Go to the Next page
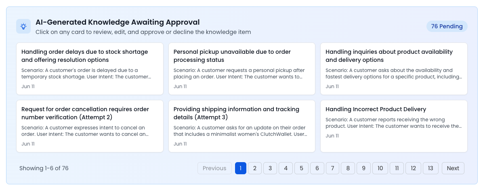 453,168
